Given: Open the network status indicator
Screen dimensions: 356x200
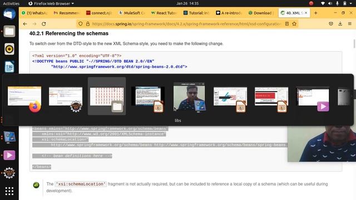Looking at the screenshot, I should (x=323, y=3).
